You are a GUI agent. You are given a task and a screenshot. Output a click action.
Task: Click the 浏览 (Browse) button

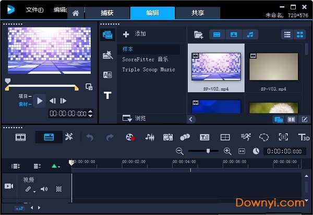(x=134, y=118)
